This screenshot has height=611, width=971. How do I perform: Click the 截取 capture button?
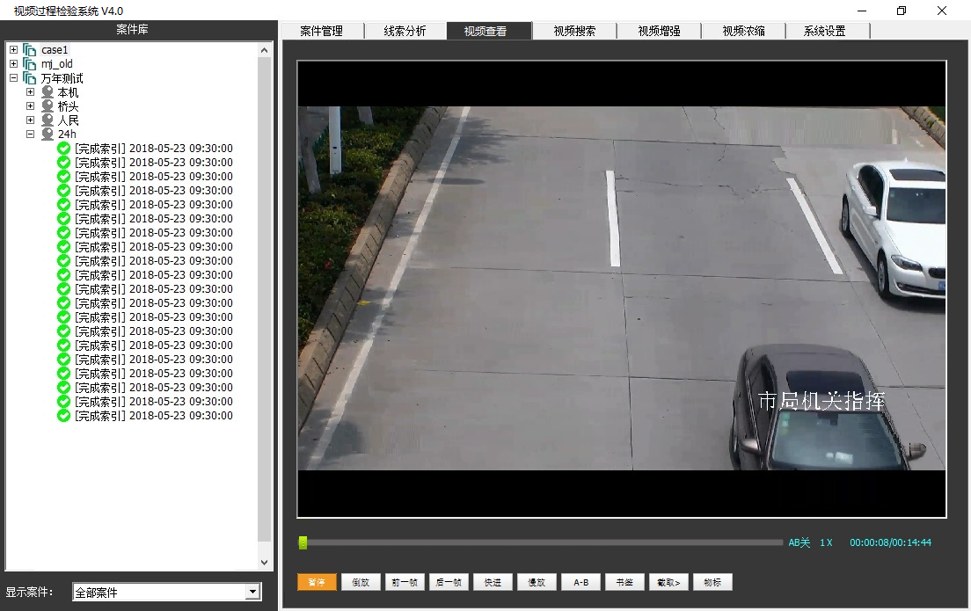(668, 581)
